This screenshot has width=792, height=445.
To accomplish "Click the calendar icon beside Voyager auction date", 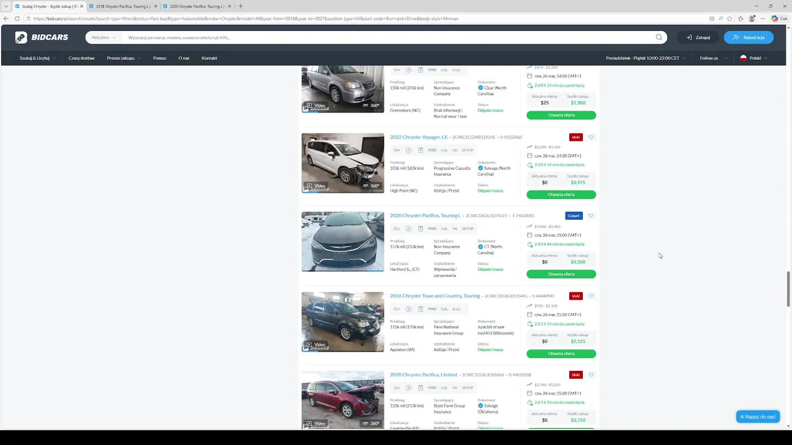I will click(x=530, y=156).
